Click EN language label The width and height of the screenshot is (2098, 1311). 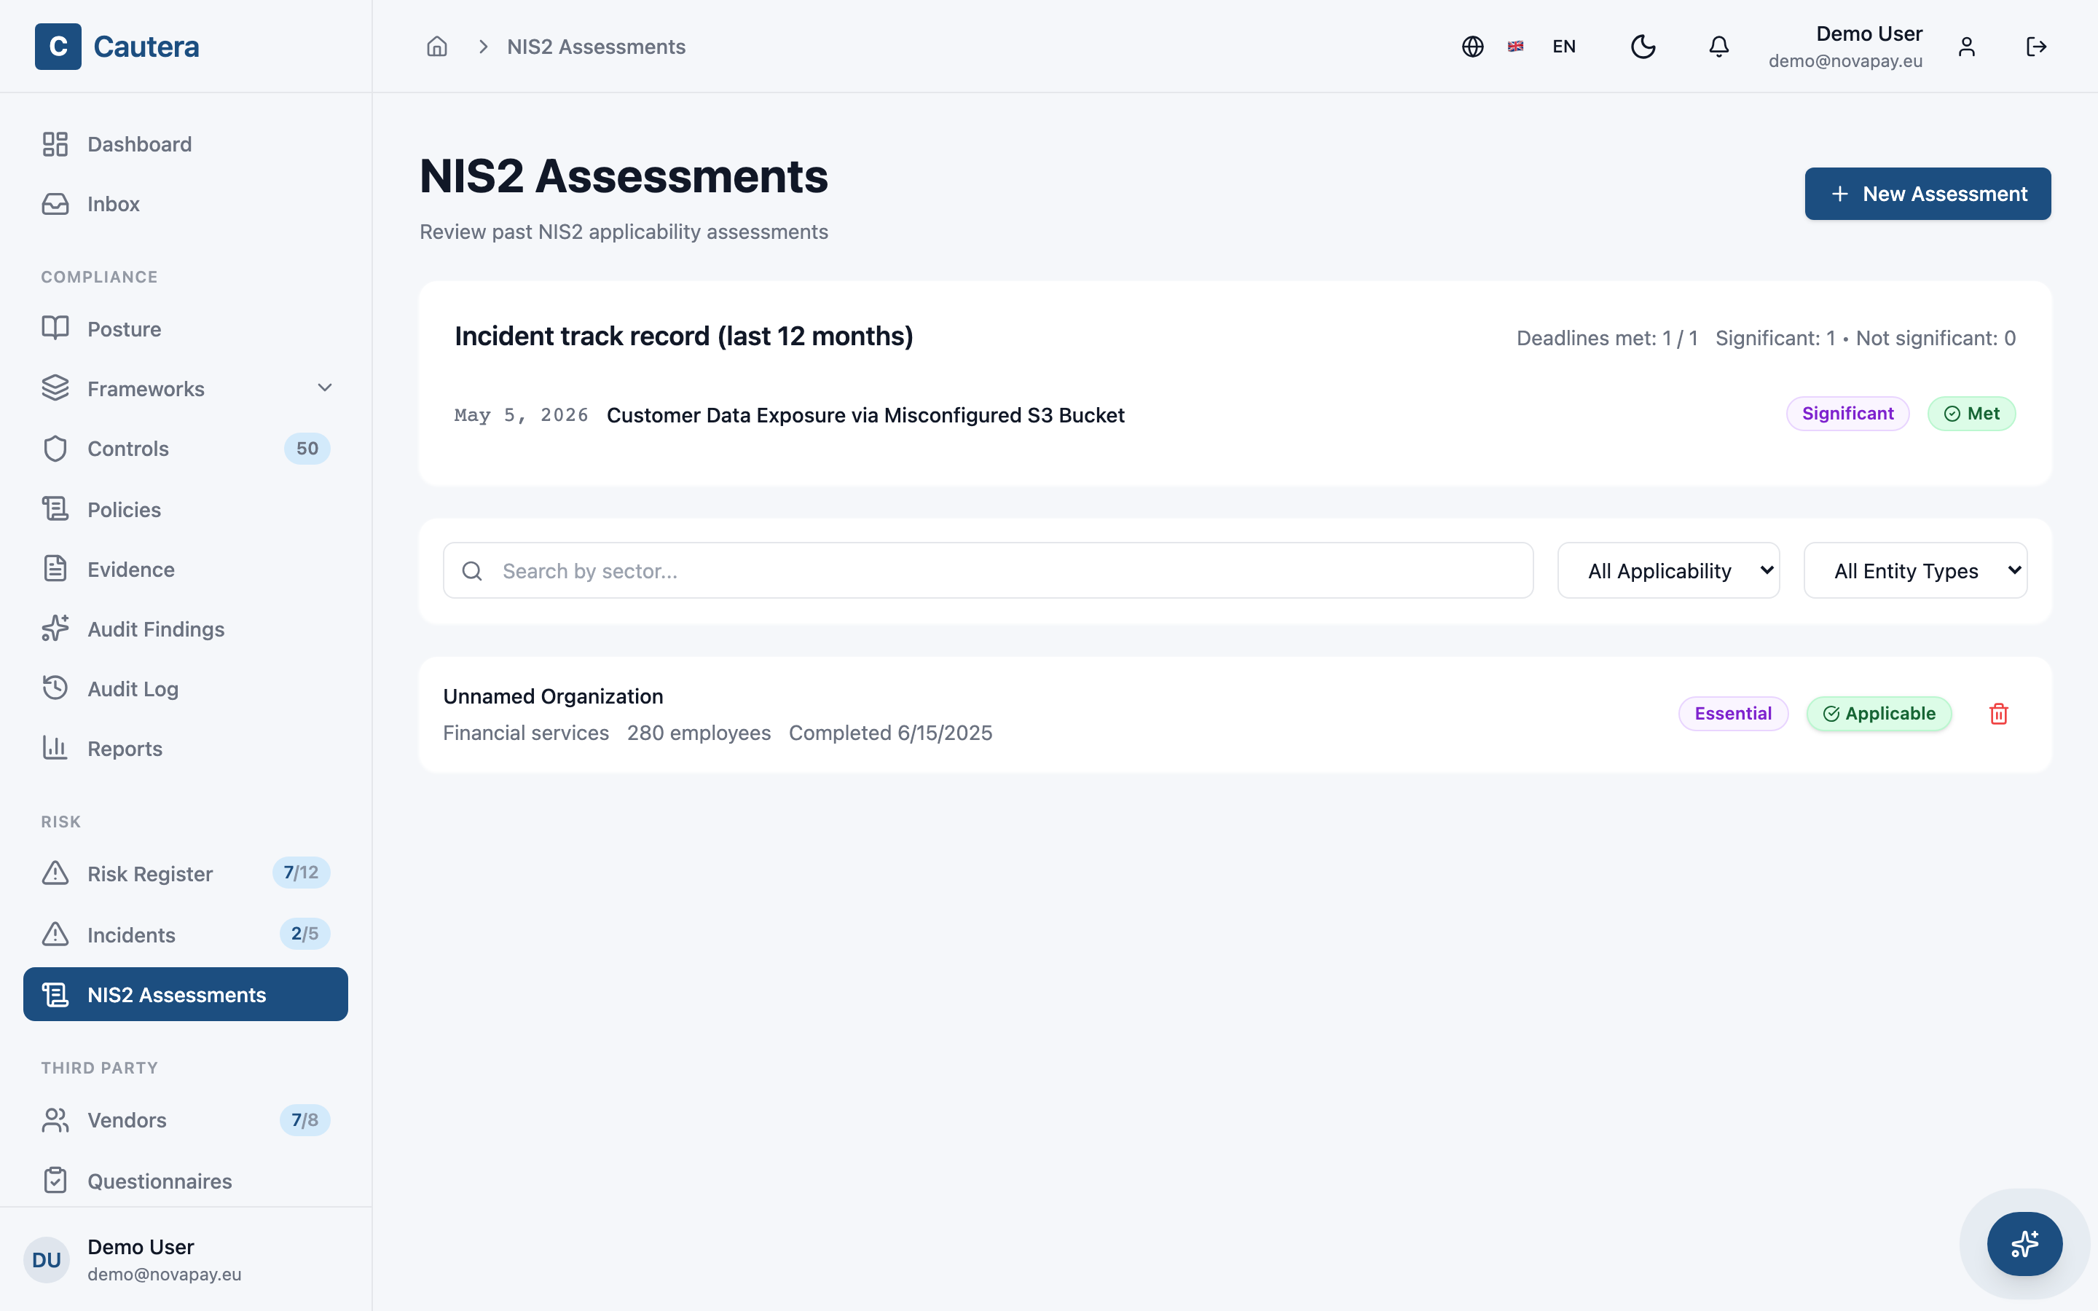(1564, 46)
